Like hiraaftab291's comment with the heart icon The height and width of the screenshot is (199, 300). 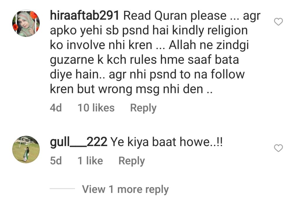point(278,22)
